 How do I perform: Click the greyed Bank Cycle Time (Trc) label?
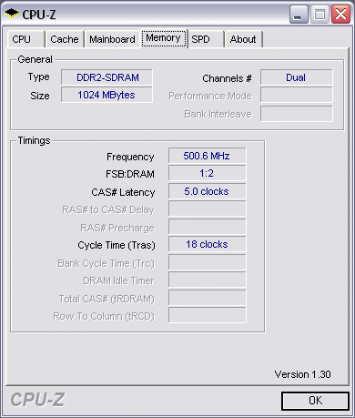coord(106,263)
